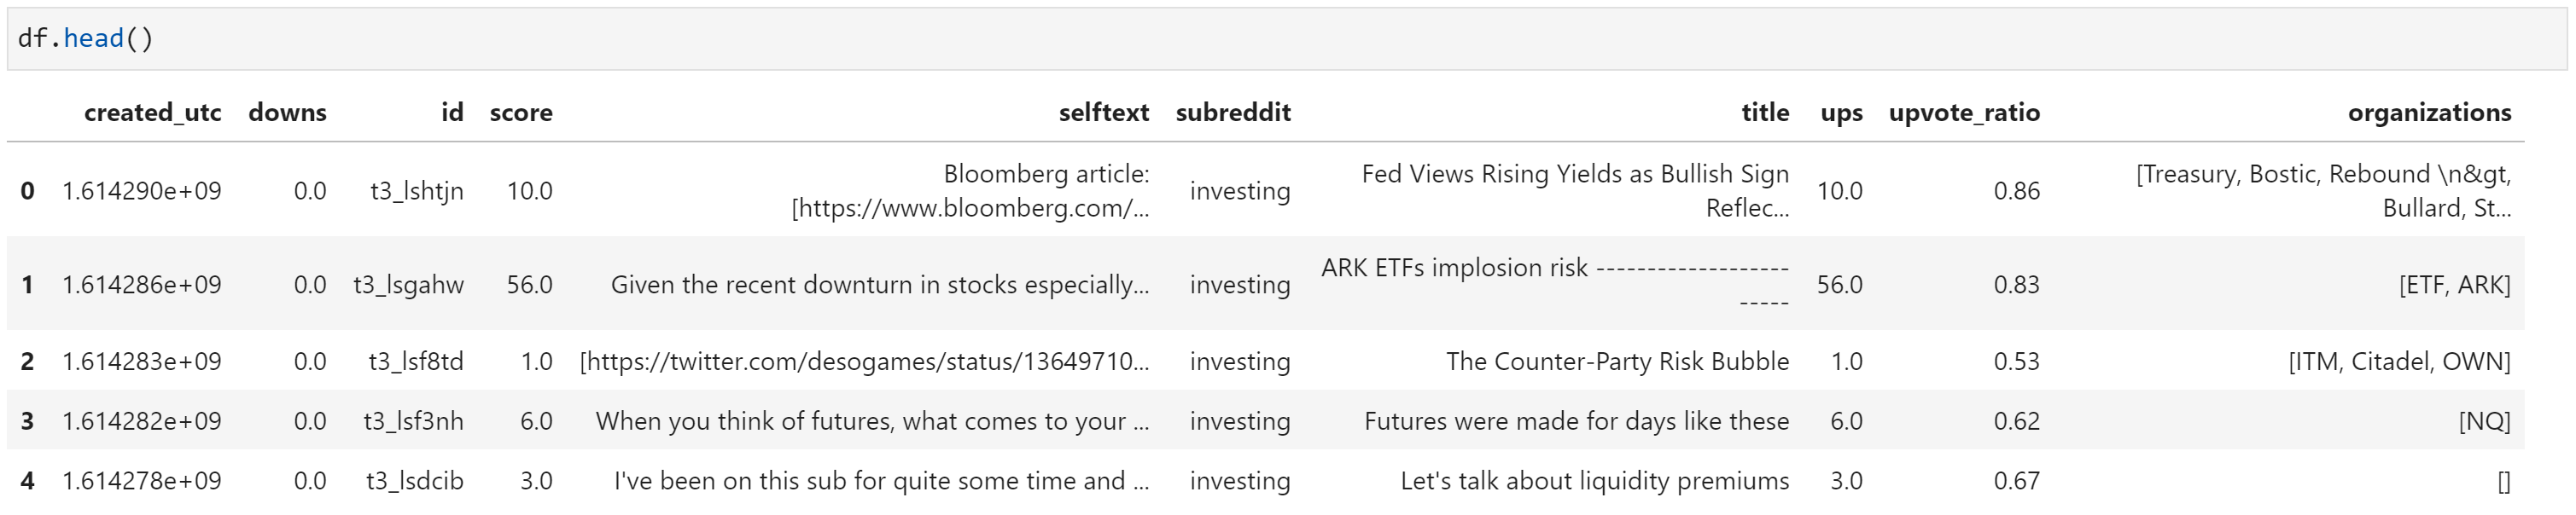Select the created_utc column header
Viewport: 2576px width, 515px height.
[x=152, y=113]
